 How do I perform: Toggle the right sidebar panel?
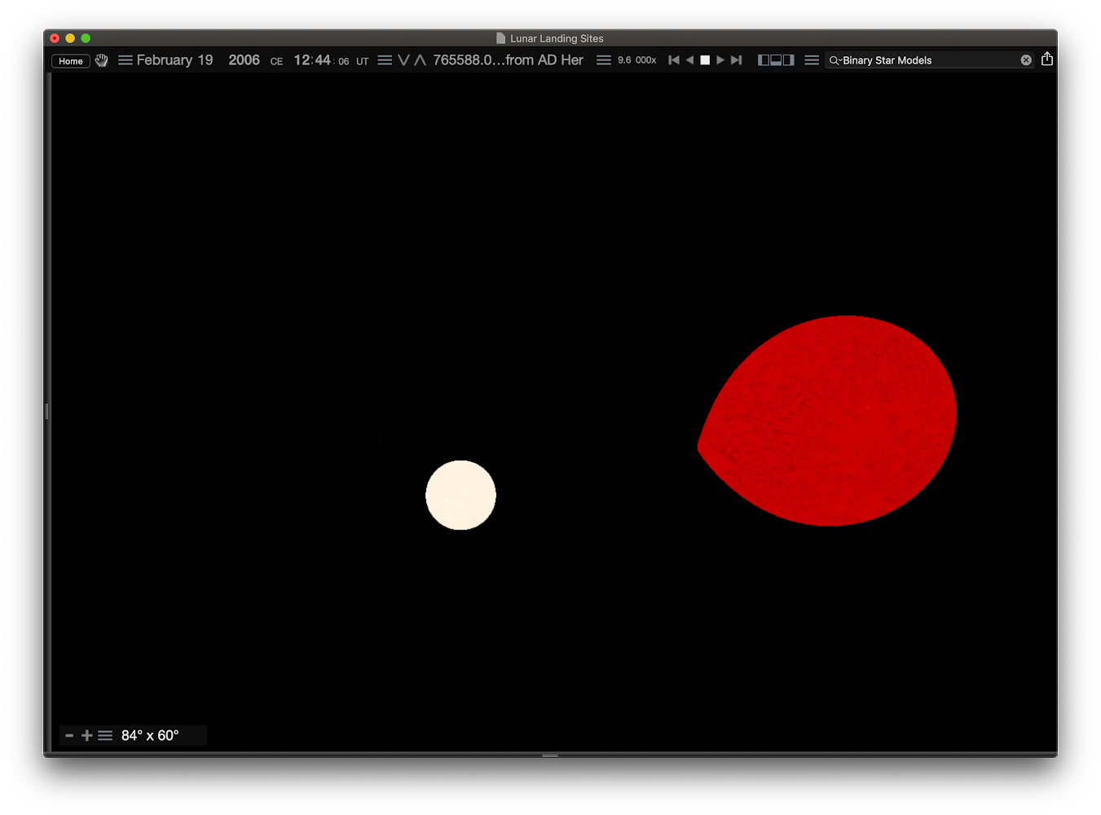pos(788,60)
